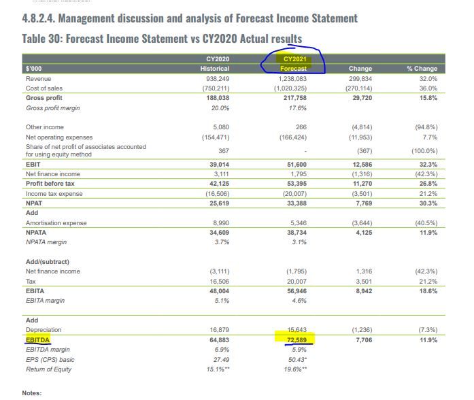Click gross profit change 15.8%
The width and height of the screenshot is (474, 400).
tap(428, 98)
